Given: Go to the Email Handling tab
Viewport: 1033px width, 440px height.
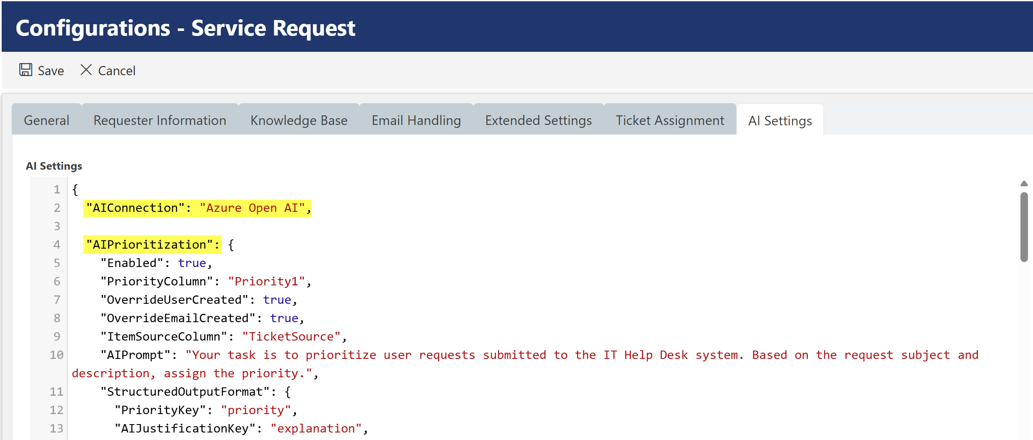Looking at the screenshot, I should 416,120.
